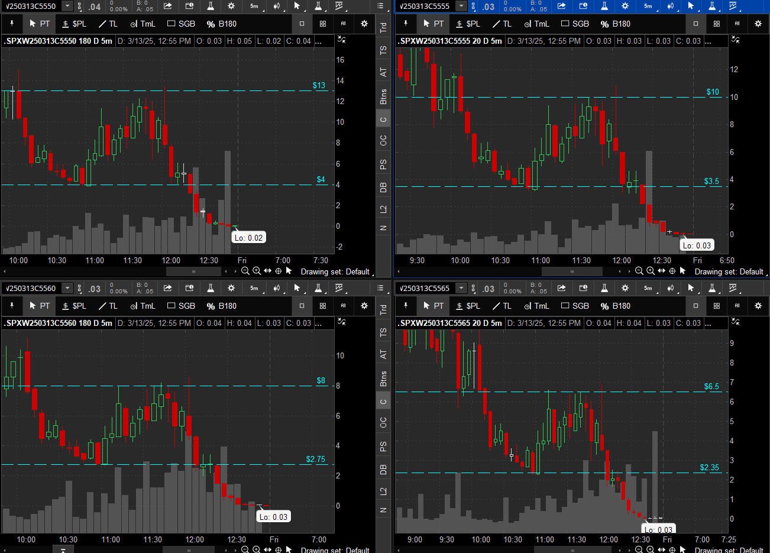Open the studies flask icon in C5555 header

coord(604,6)
